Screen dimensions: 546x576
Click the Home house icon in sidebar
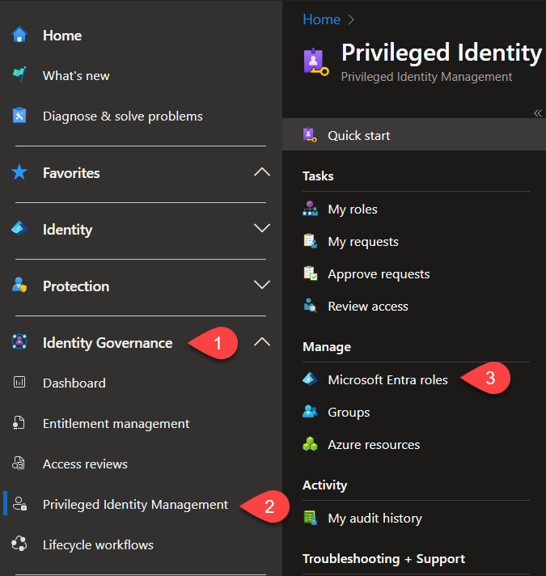tap(19, 35)
